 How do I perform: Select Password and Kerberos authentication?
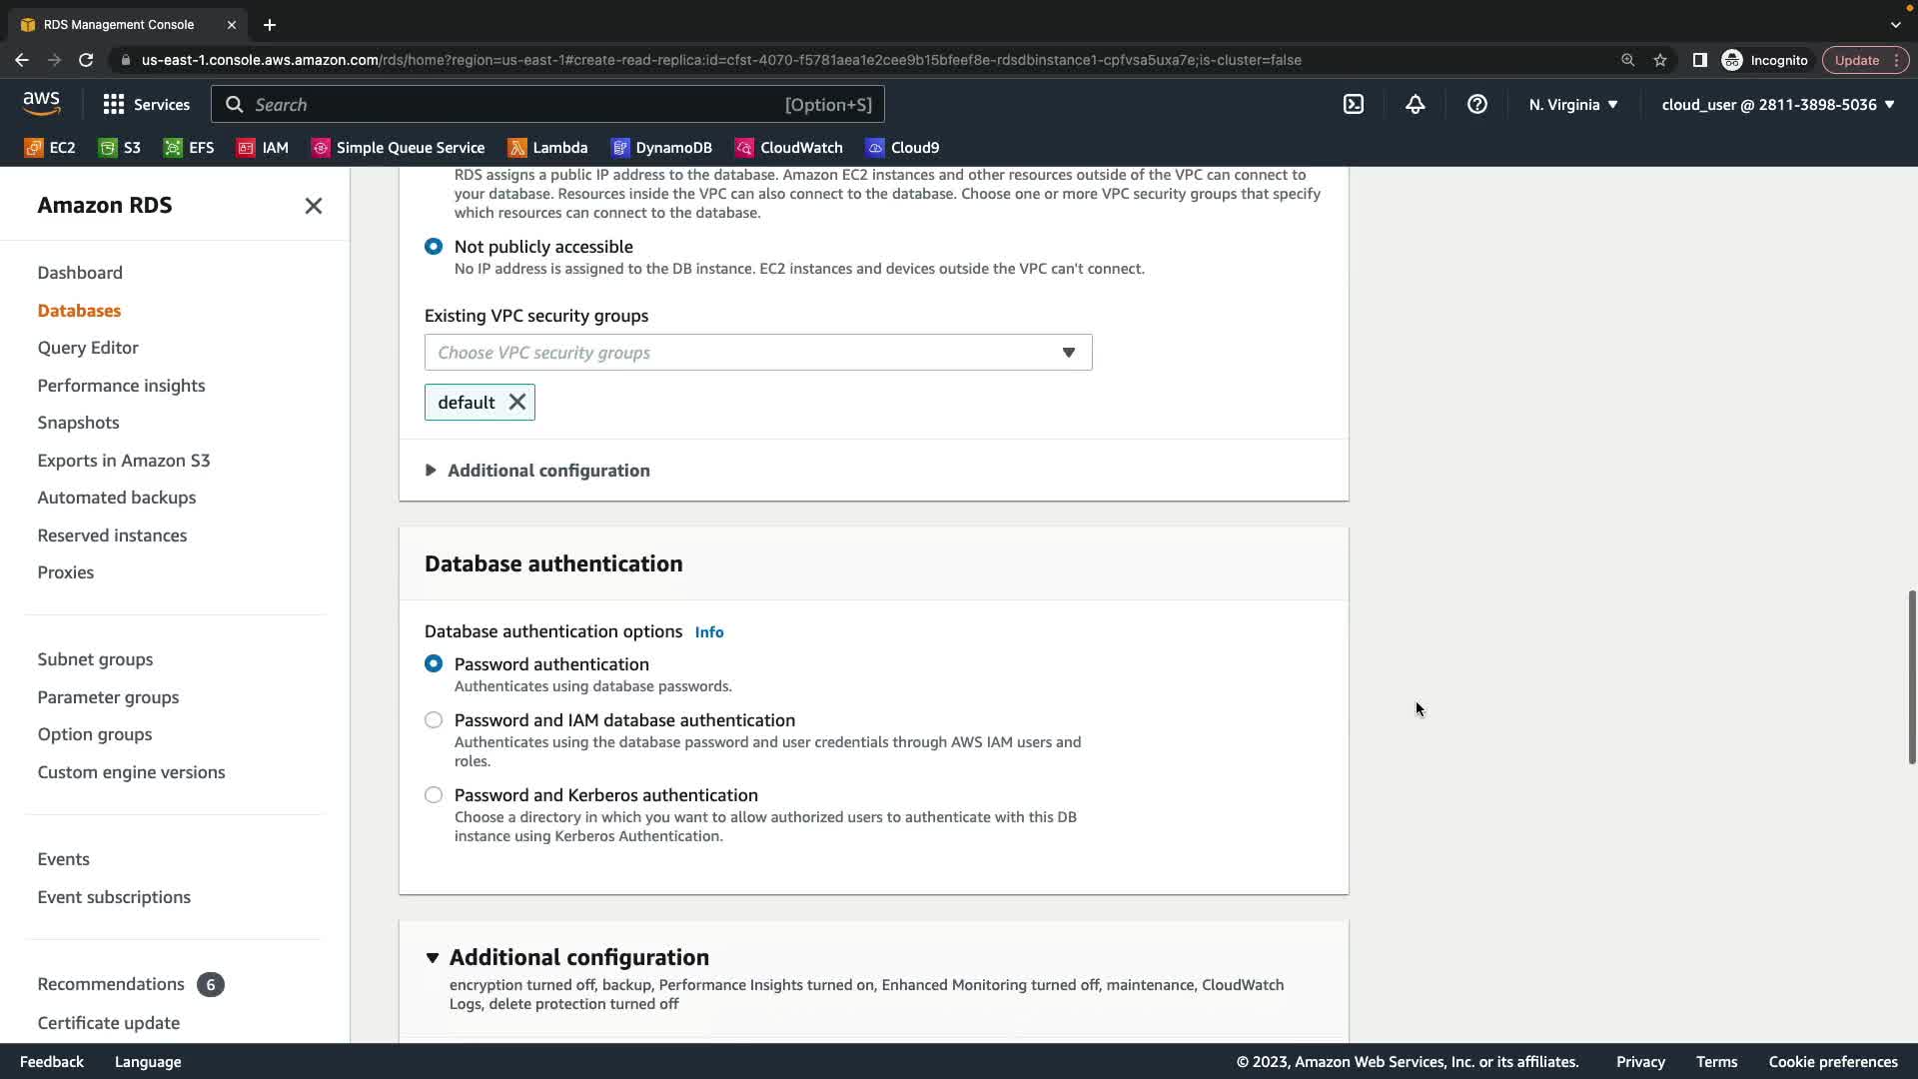click(434, 795)
